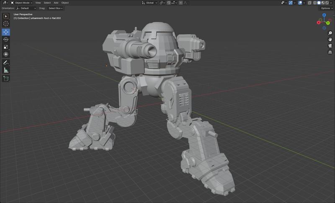This screenshot has height=203, width=335.
Task: Switch to material preview shading
Action: [x=323, y=3]
